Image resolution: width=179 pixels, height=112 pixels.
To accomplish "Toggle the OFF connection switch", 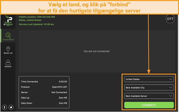I will (170, 19).
